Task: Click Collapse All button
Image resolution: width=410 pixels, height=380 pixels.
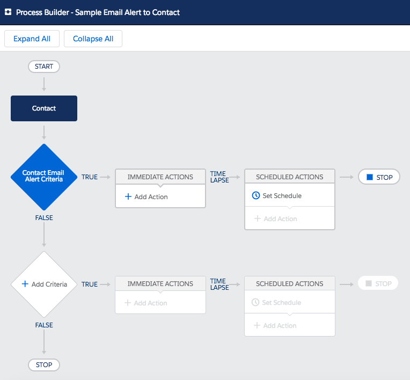Action: (93, 39)
